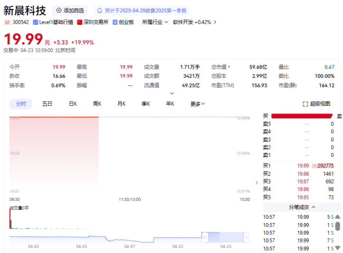Select the 买1 row at 19.99

(x=299, y=166)
